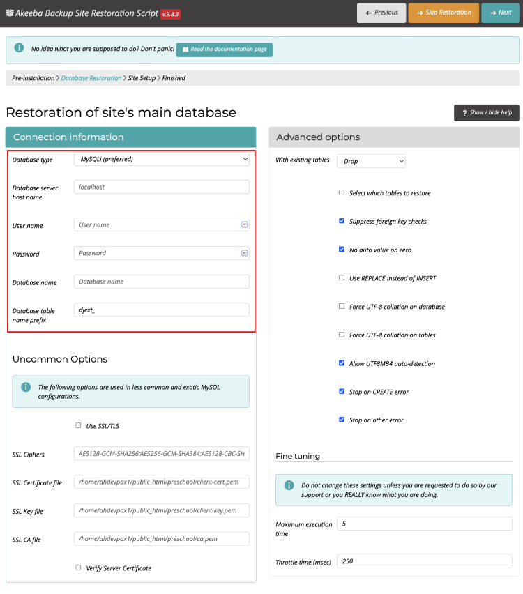Image resolution: width=523 pixels, height=594 pixels.
Task: Click the Throttle time (msec) field
Action: coord(425,561)
